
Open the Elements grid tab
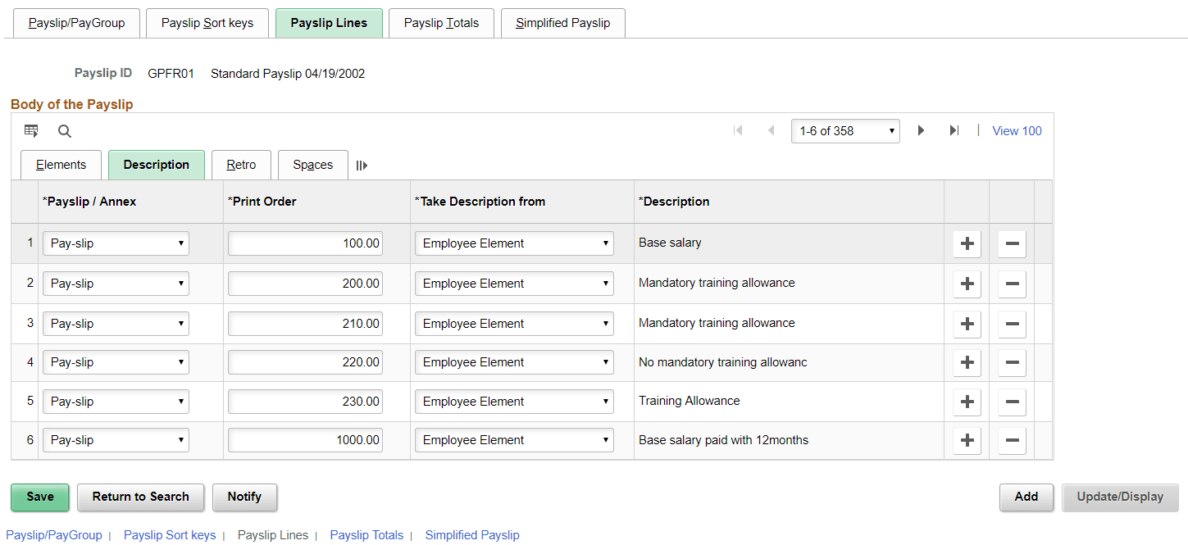(61, 165)
